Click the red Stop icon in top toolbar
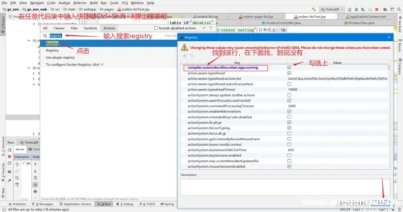Image resolution: width=403 pixels, height=212 pixels. point(377,9)
